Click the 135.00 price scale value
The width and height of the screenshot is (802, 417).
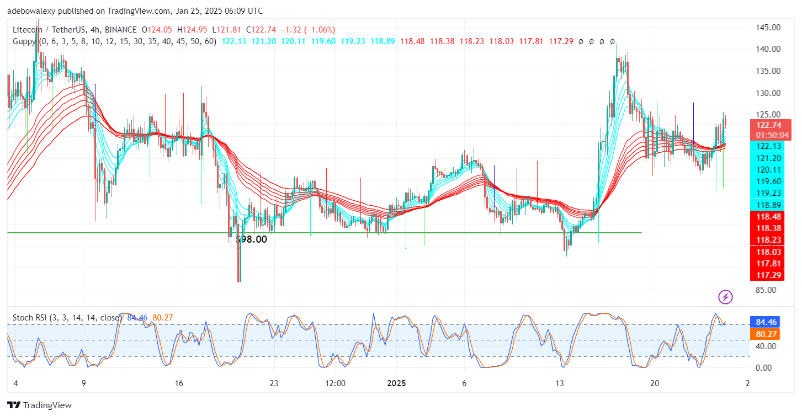coord(768,71)
